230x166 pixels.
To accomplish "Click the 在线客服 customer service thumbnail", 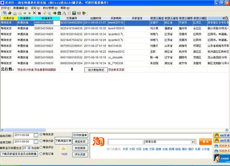I will click(222, 158).
